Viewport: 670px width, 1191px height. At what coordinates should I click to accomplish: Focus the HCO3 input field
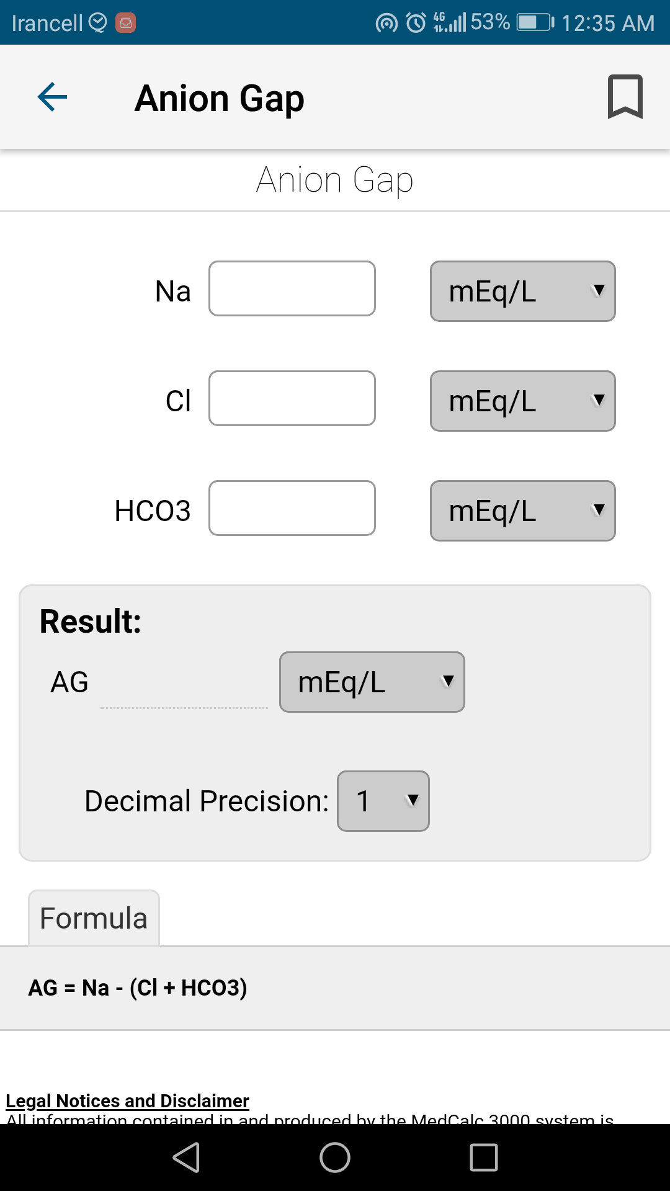click(292, 508)
